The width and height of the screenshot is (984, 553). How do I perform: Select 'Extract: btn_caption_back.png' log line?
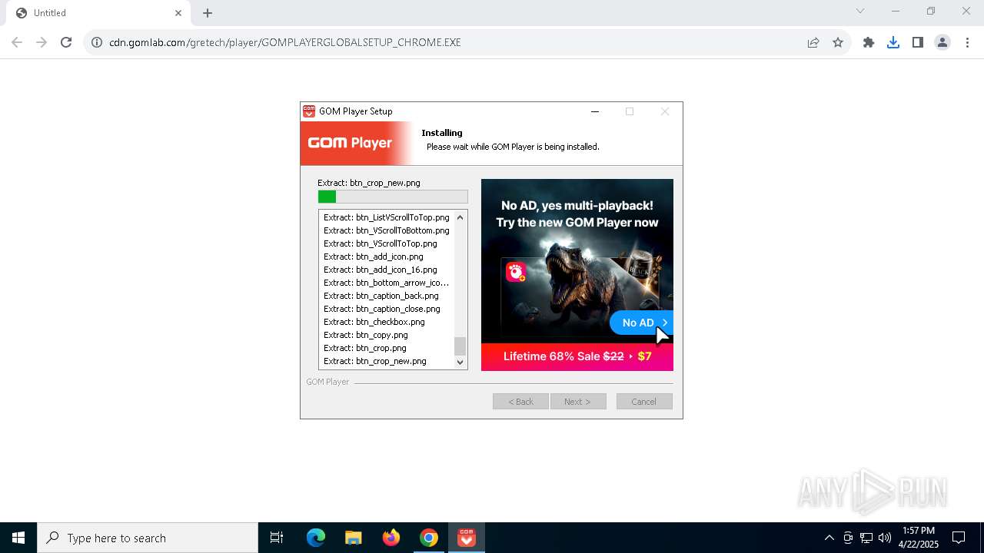[x=381, y=296]
